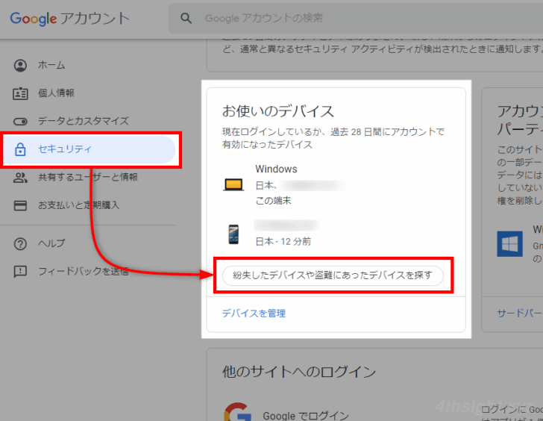543x421 pixels.
Task: Click the 共有するユーザーと情報 people icon
Action: click(20, 178)
